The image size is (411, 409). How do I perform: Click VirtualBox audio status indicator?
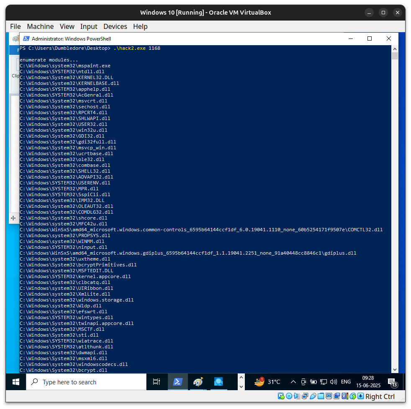(x=297, y=396)
